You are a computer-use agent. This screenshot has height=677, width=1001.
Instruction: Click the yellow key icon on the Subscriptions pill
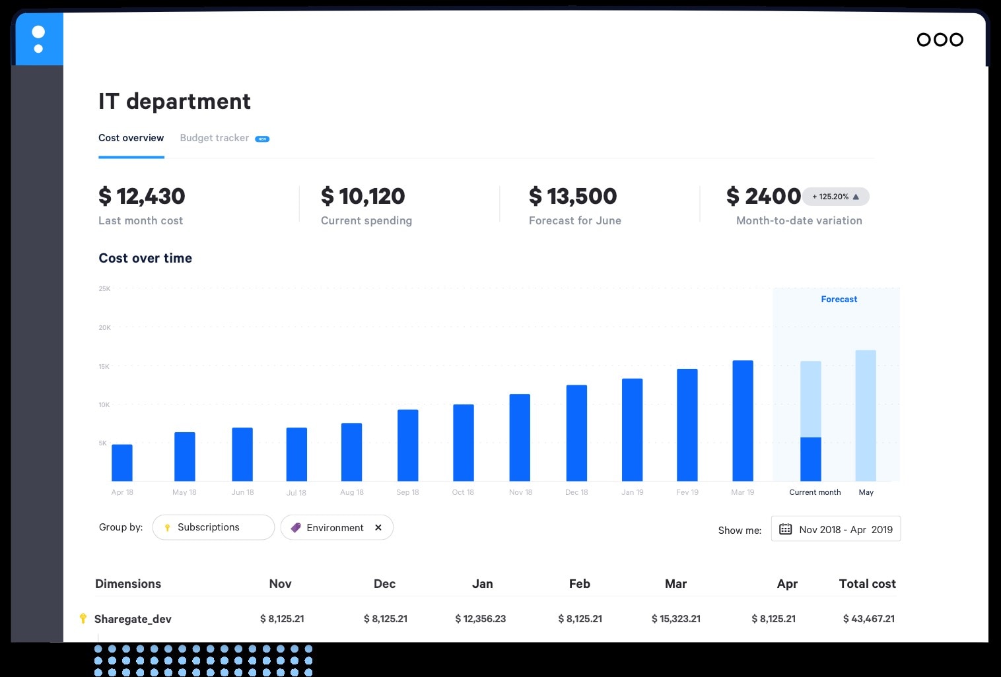pyautogui.click(x=168, y=527)
